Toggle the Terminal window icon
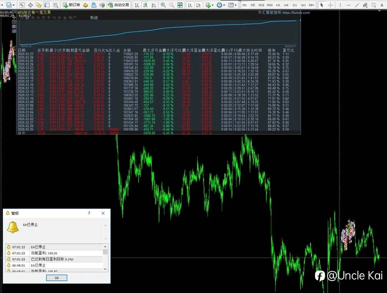The width and height of the screenshot is (387, 293). (x=47, y=5)
